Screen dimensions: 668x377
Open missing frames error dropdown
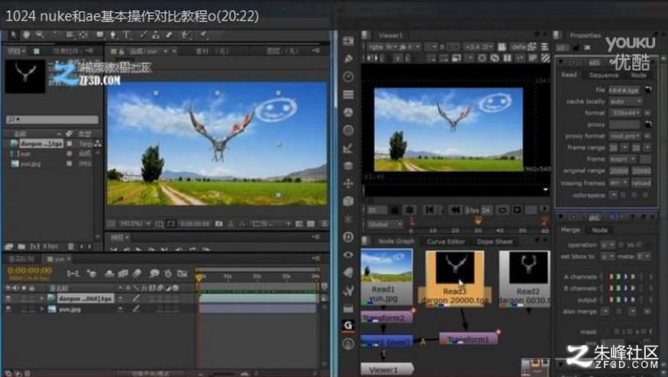point(619,183)
